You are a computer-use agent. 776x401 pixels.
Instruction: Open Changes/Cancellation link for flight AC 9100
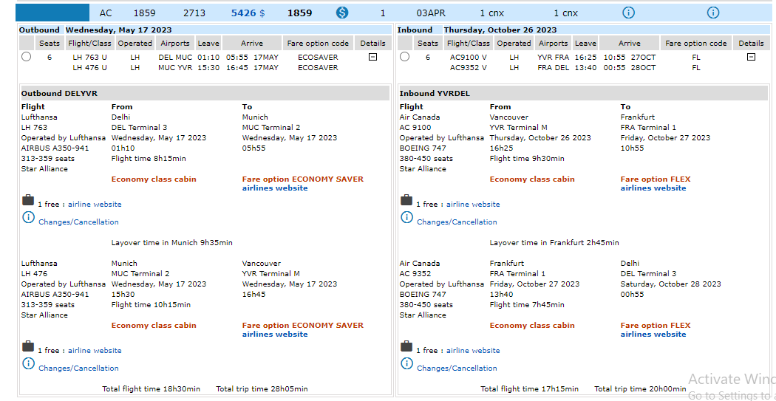[457, 222]
